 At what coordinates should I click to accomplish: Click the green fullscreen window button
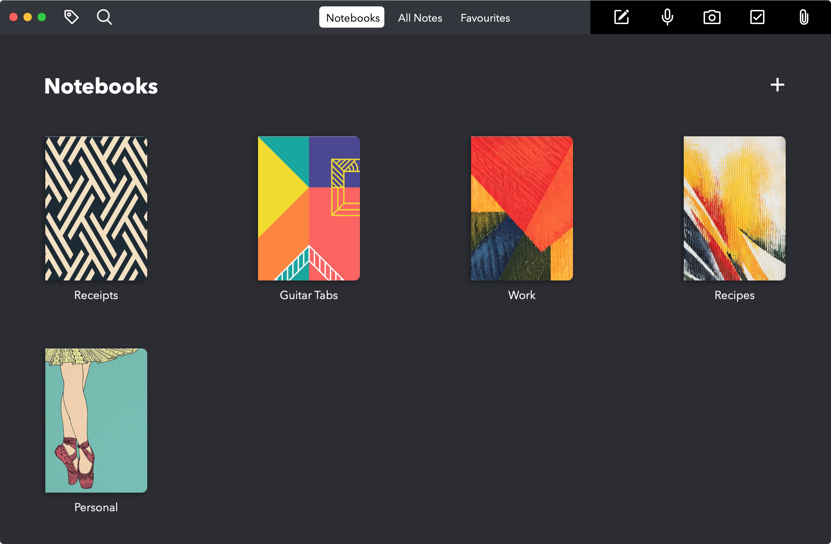[42, 17]
